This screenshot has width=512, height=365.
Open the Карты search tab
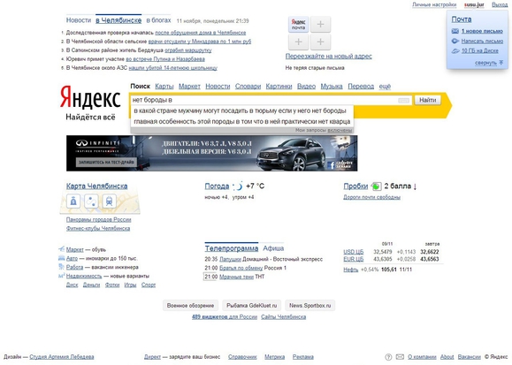pyautogui.click(x=164, y=87)
